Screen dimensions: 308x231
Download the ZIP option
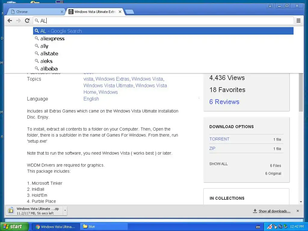pos(212,148)
